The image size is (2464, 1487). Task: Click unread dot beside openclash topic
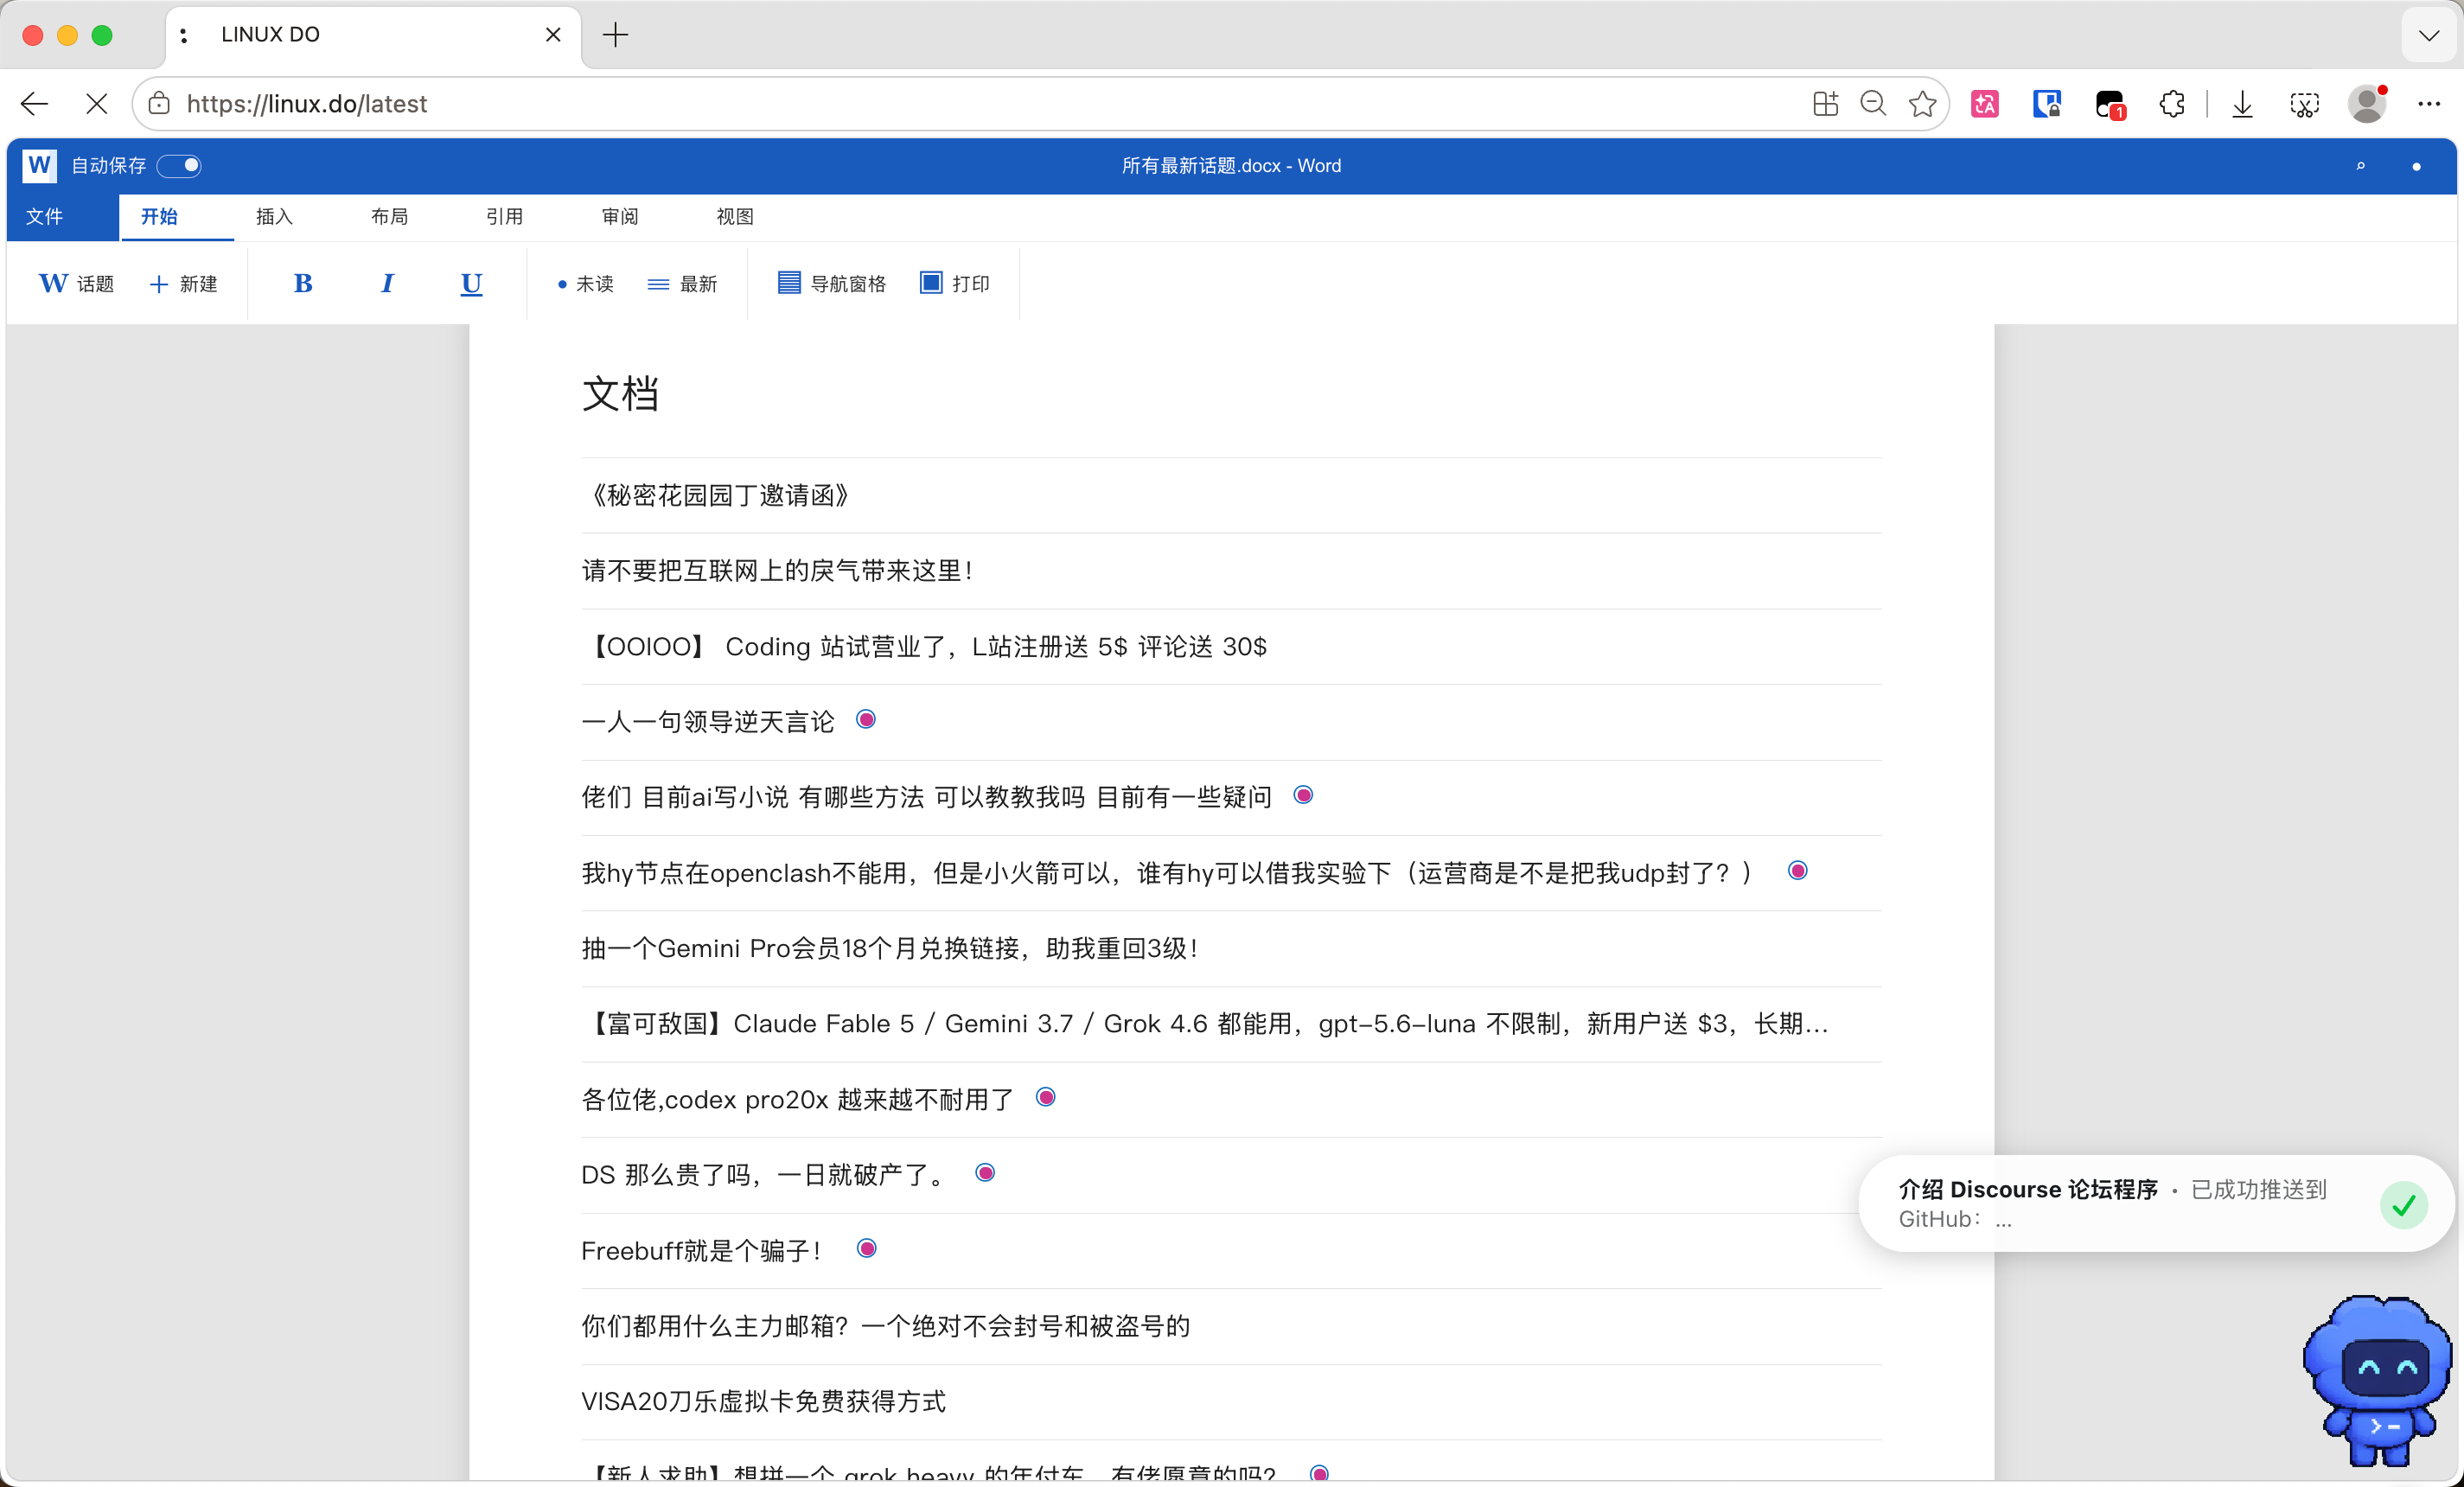1797,871
